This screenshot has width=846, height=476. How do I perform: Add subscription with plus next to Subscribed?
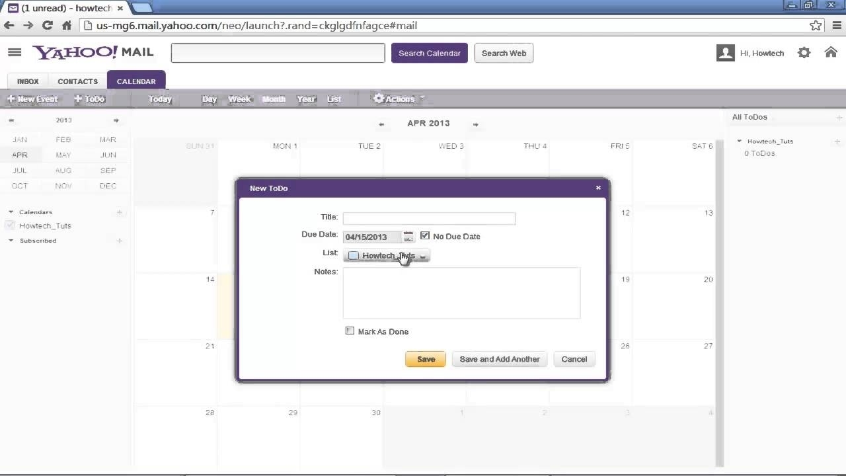120,241
